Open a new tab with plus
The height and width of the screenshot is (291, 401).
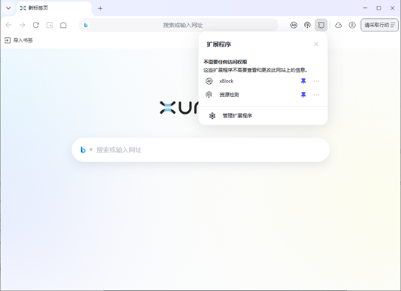(x=100, y=9)
